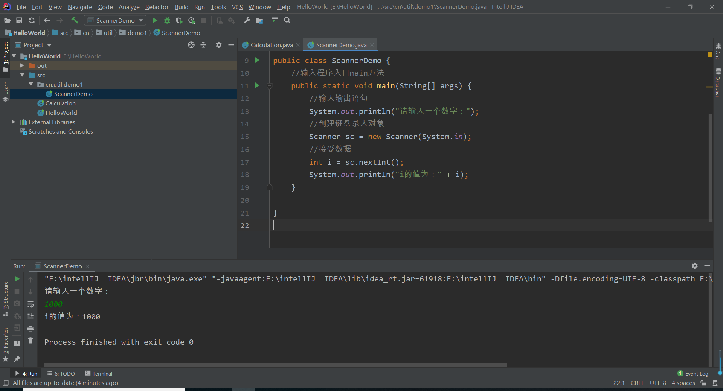Screen dimensions: 723x391
Task: Close the ScannerDemo run tab
Action: tap(88, 266)
